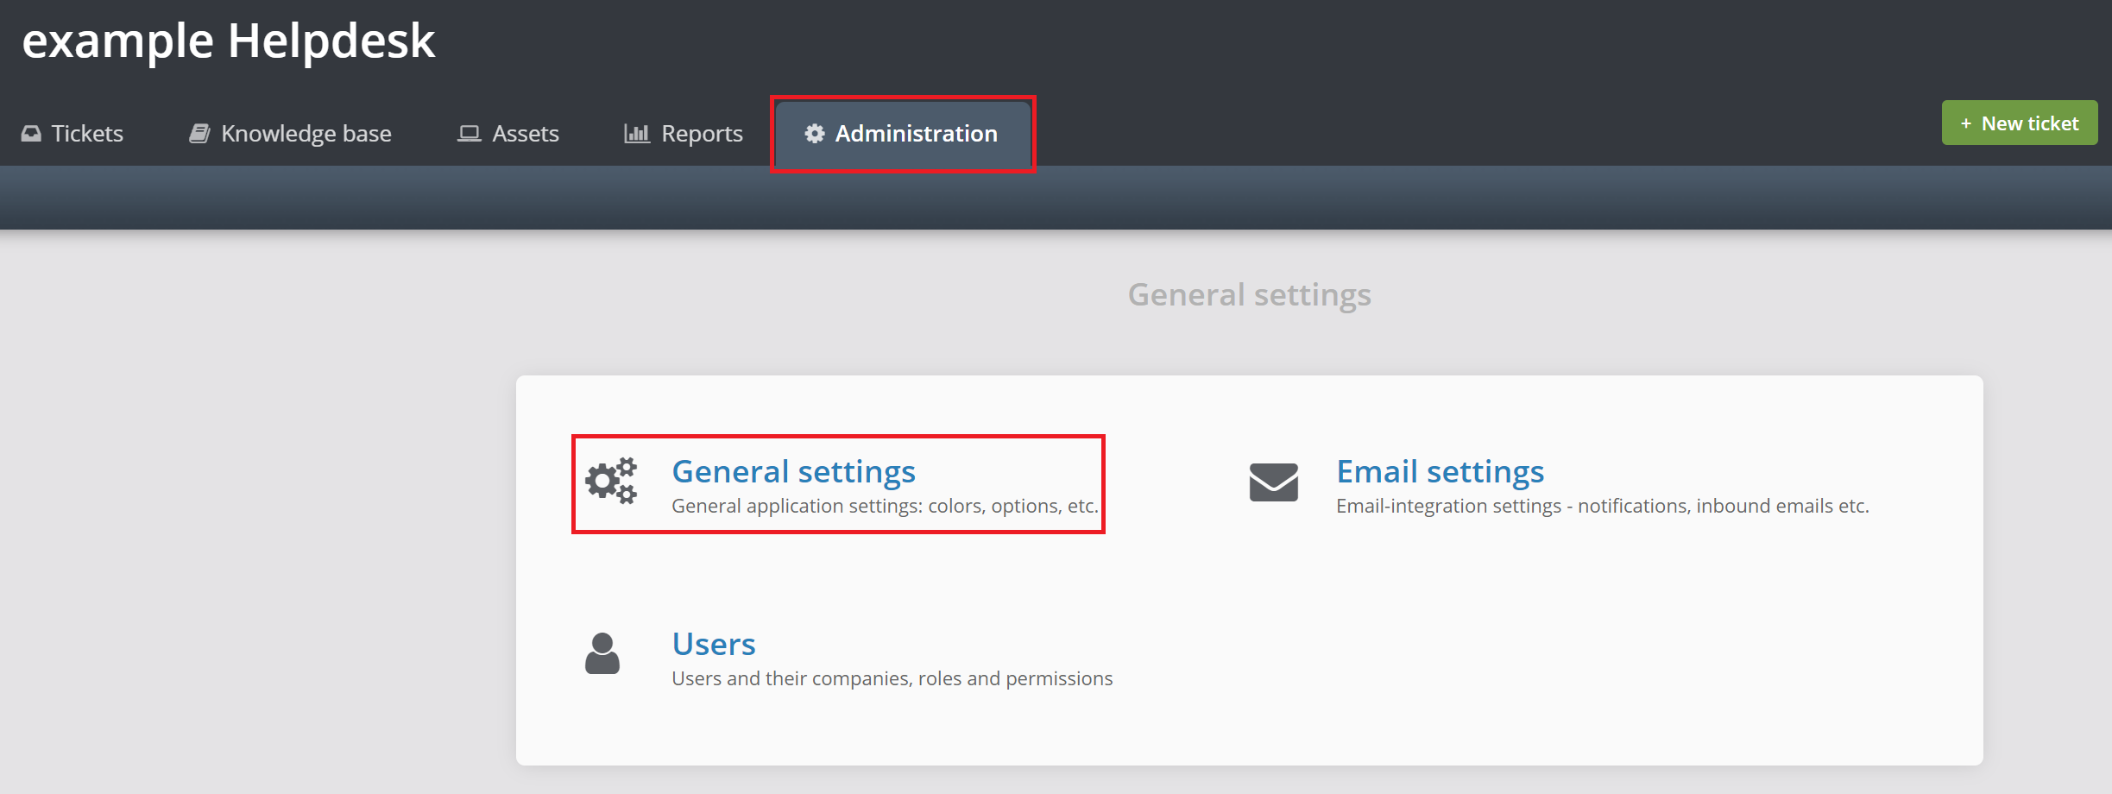Create a ticket with New ticket button
The image size is (2112, 794).
click(x=2019, y=123)
